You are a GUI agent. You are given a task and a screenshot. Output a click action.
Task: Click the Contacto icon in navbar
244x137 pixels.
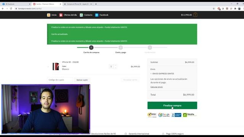81,15
